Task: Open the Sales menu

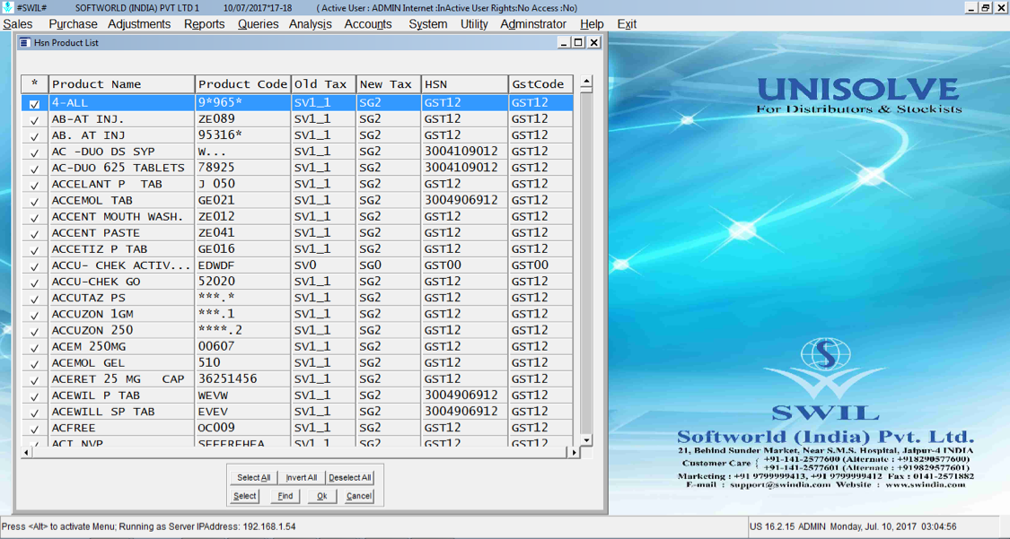Action: [18, 24]
